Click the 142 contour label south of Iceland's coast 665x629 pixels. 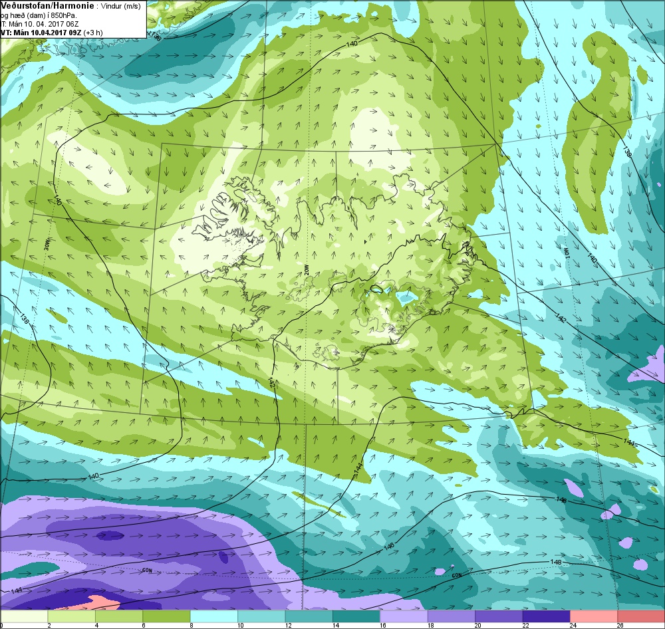pyautogui.click(x=272, y=382)
